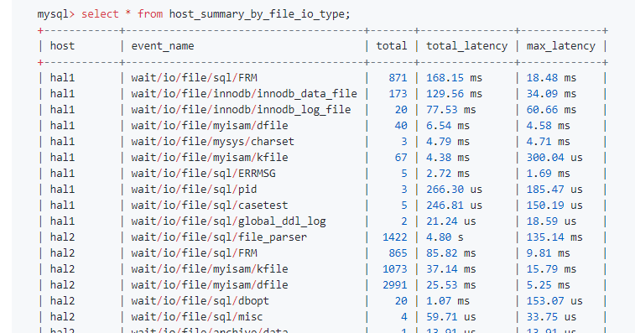Image resolution: width=635 pixels, height=333 pixels.
Task: Select max latency '33.75 us'
Action: [551, 317]
